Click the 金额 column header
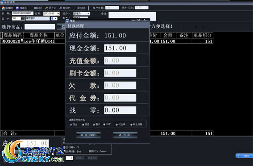 tap(168, 35)
